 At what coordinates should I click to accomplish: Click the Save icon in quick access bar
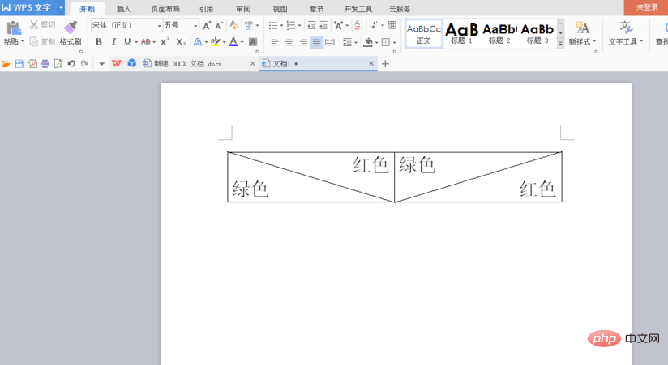click(19, 63)
